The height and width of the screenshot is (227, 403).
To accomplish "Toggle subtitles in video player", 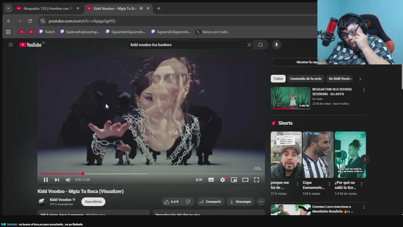I will coord(211,180).
